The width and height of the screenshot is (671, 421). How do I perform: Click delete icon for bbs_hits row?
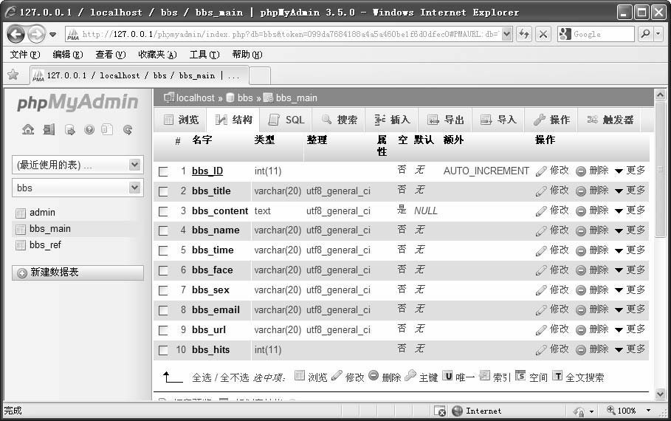(x=581, y=350)
